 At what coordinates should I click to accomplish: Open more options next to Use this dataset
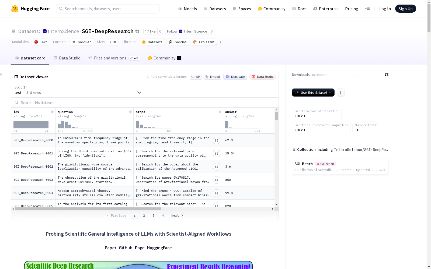(x=341, y=93)
